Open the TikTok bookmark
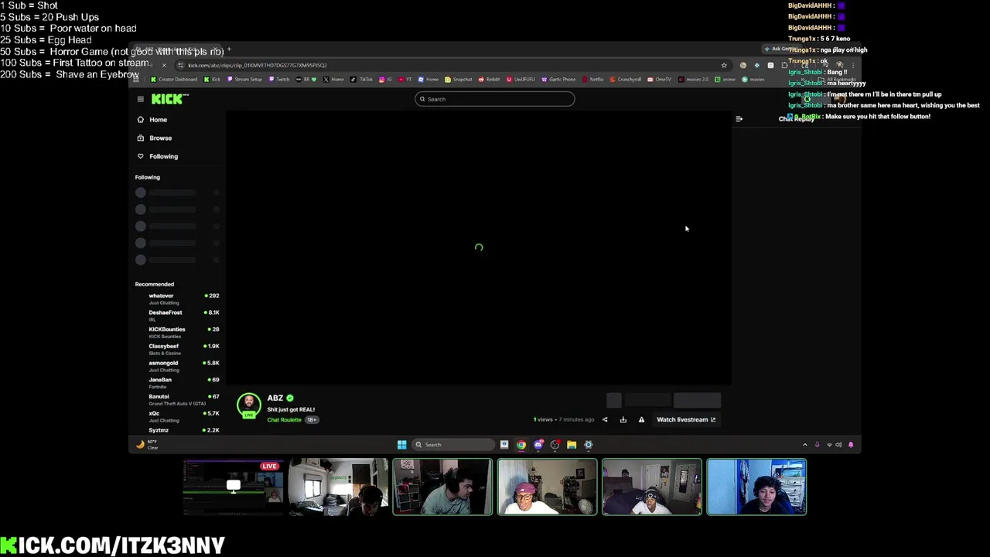 click(362, 79)
